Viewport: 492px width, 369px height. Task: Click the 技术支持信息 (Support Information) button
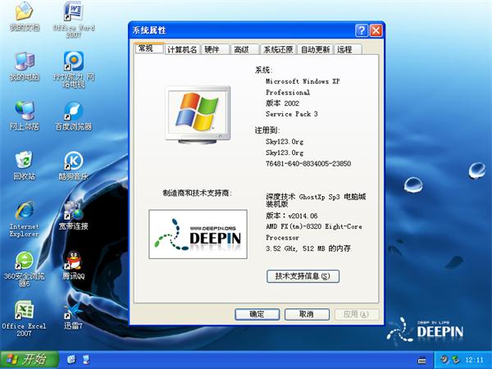pyautogui.click(x=303, y=276)
